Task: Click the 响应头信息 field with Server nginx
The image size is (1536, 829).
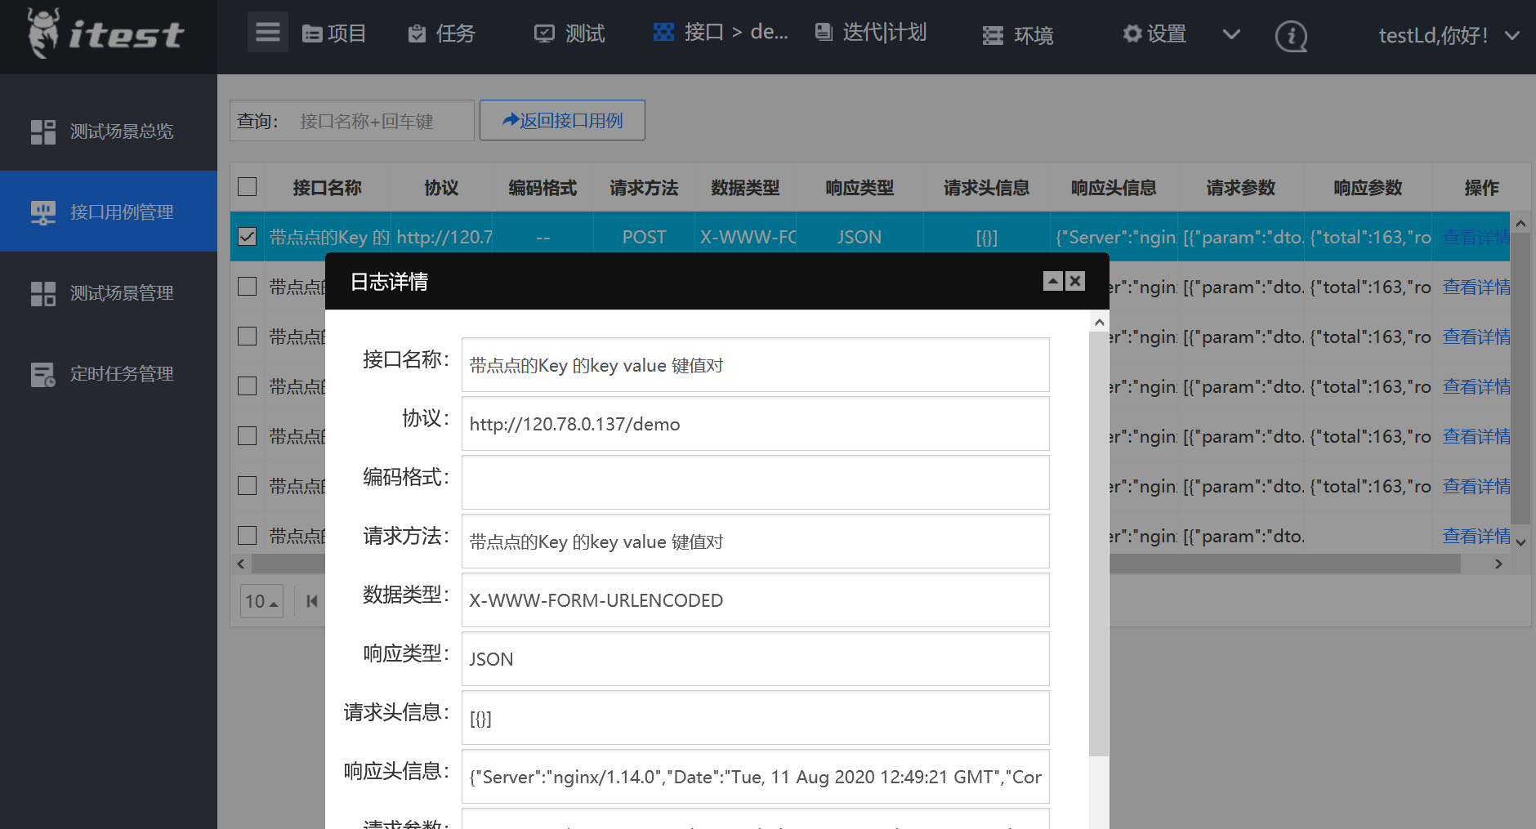Action: tap(755, 777)
